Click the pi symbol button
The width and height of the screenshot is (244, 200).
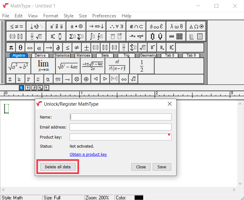[x=11, y=48]
